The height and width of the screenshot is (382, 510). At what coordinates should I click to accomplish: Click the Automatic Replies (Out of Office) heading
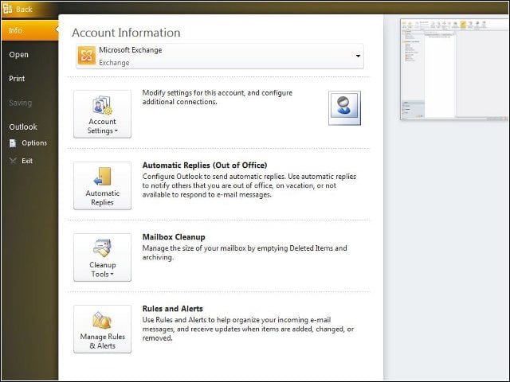coord(205,165)
